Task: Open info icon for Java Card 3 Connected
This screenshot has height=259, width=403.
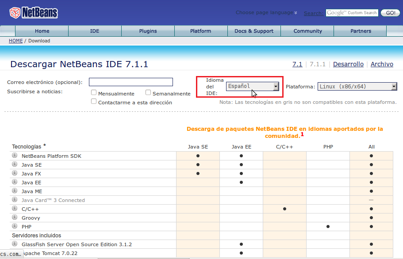Action: 15,199
